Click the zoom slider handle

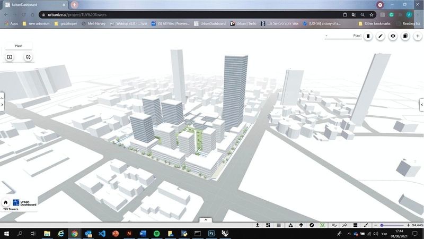(x=382, y=225)
